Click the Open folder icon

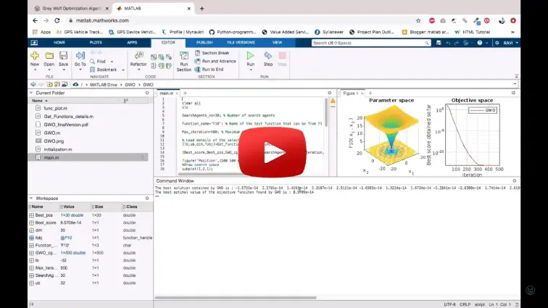(49, 56)
